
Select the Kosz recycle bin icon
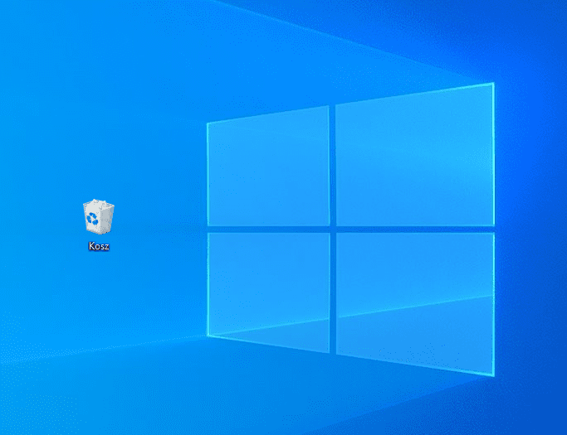point(99,216)
